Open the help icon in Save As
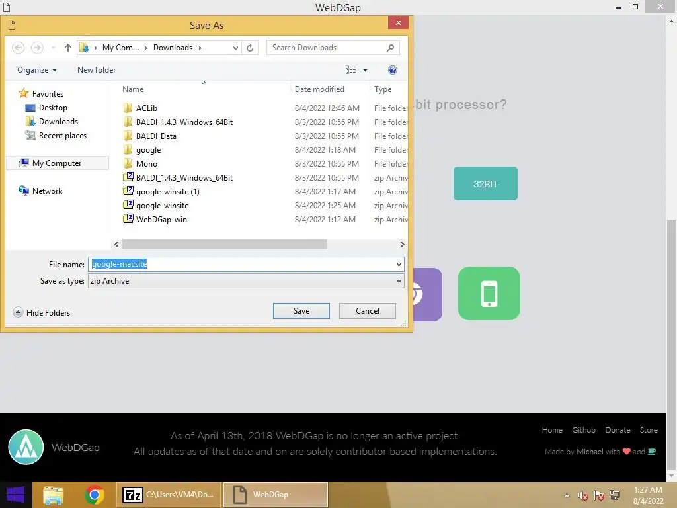Image resolution: width=677 pixels, height=508 pixels. coord(393,70)
